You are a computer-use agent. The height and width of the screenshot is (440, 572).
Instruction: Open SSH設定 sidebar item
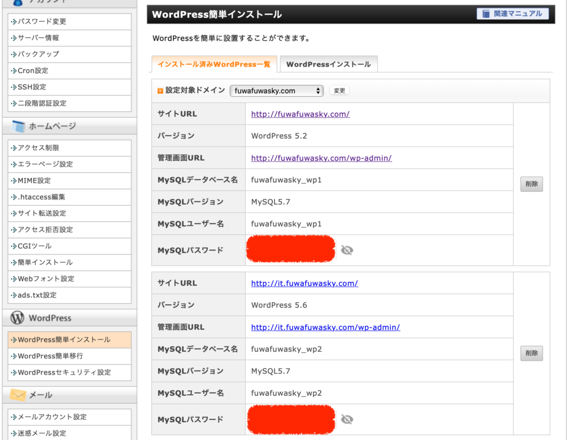(69, 87)
